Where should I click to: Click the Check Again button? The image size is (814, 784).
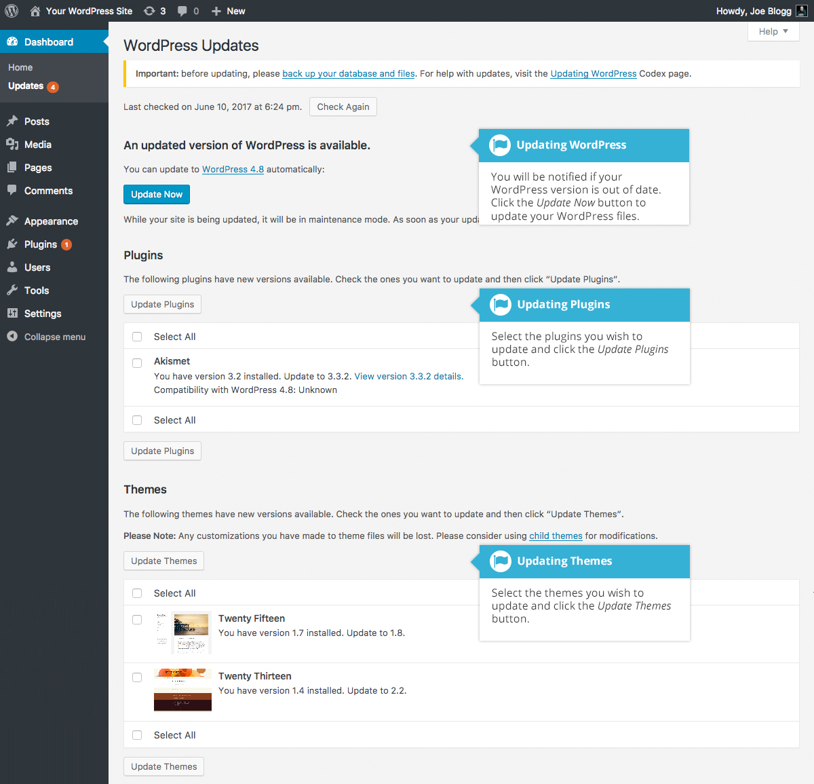(343, 107)
